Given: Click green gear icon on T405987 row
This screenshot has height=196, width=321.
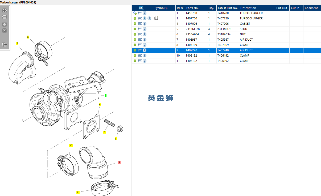Looking at the screenshot, I should (135, 40).
